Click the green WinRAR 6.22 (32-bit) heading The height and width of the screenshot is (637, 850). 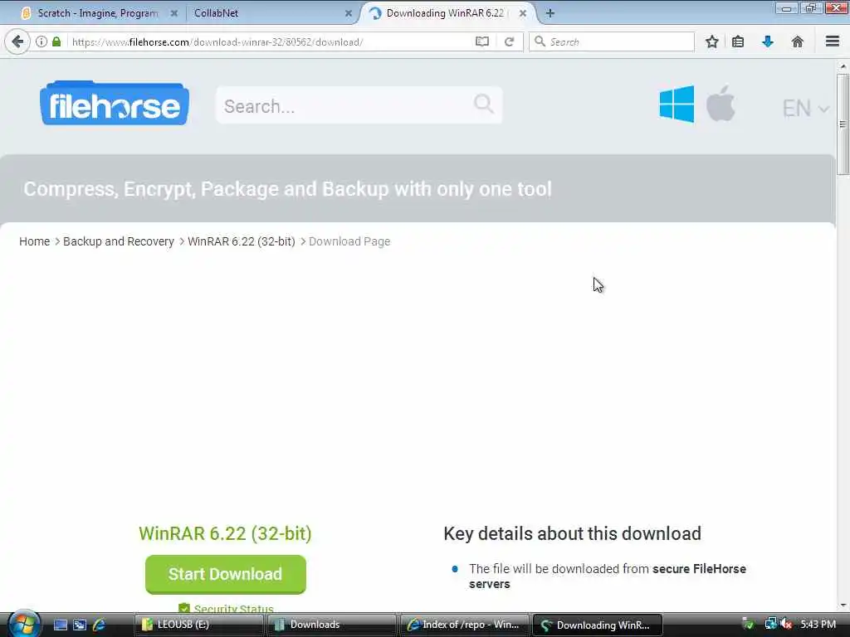point(225,533)
